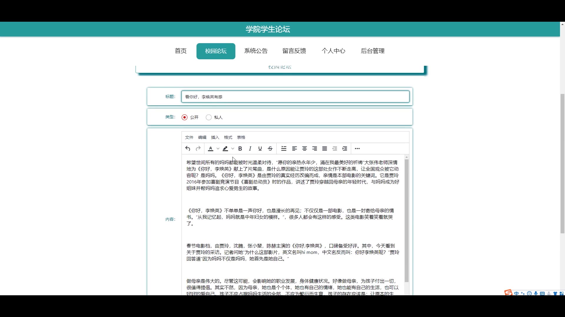565x317 pixels.
Task: Apply the text color A swatch
Action: tap(211, 149)
